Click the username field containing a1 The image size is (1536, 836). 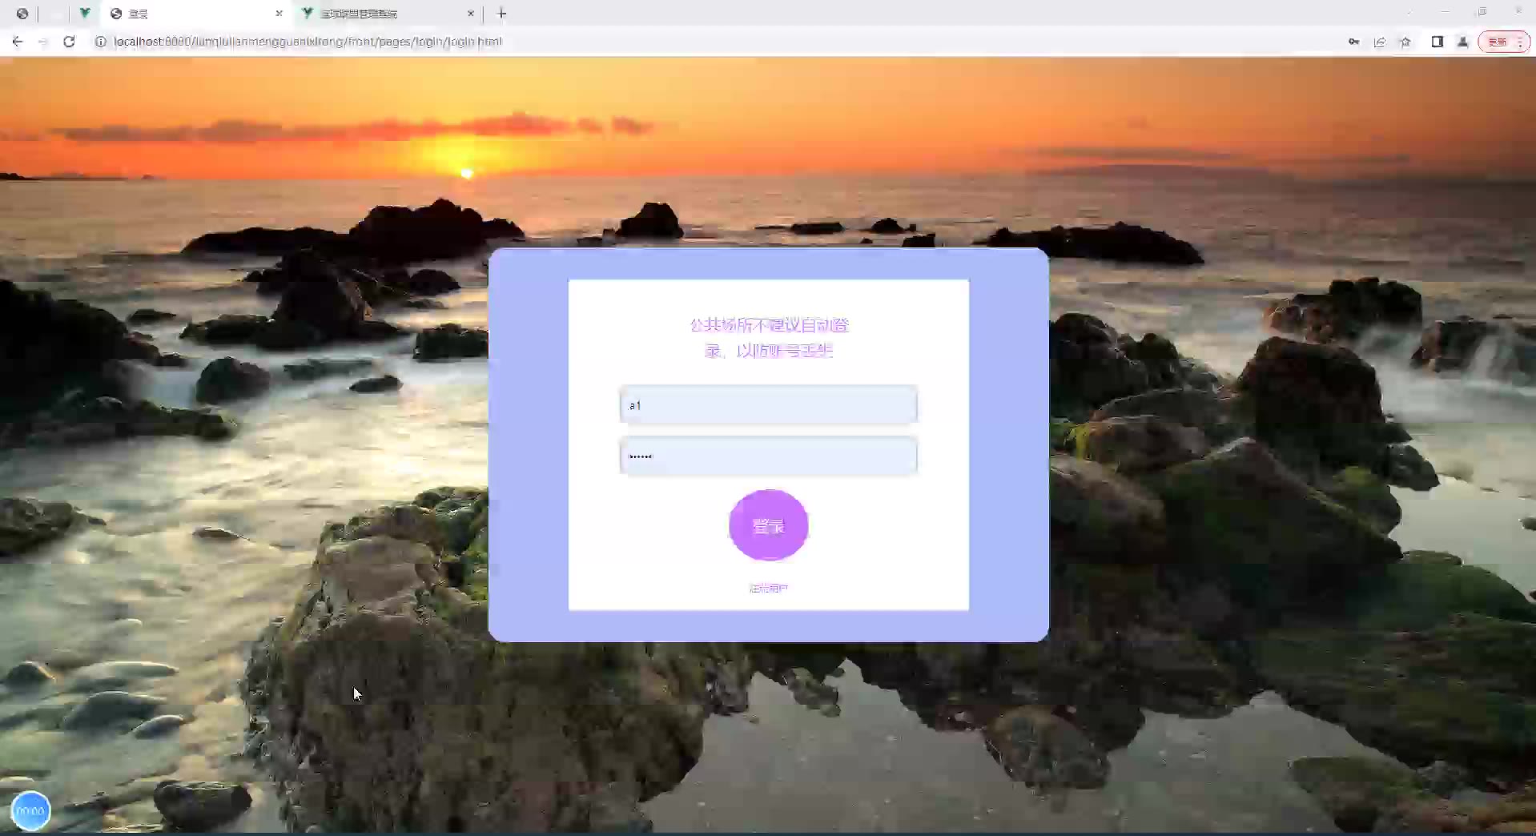768,405
